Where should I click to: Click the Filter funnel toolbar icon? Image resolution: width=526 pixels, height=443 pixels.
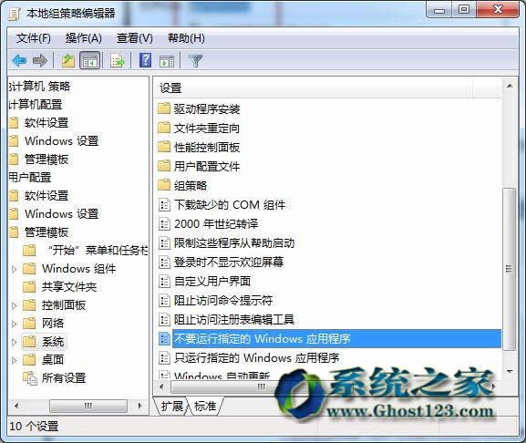(196, 61)
